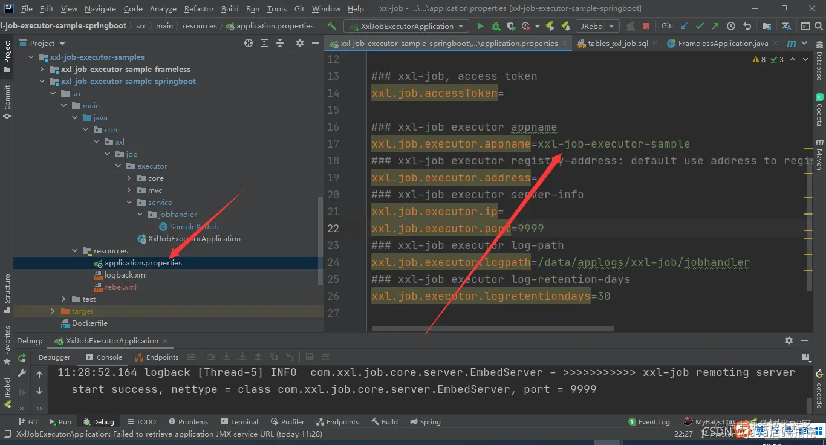Open Spring tool window
Viewport: 826px width, 445px height.
click(425, 422)
